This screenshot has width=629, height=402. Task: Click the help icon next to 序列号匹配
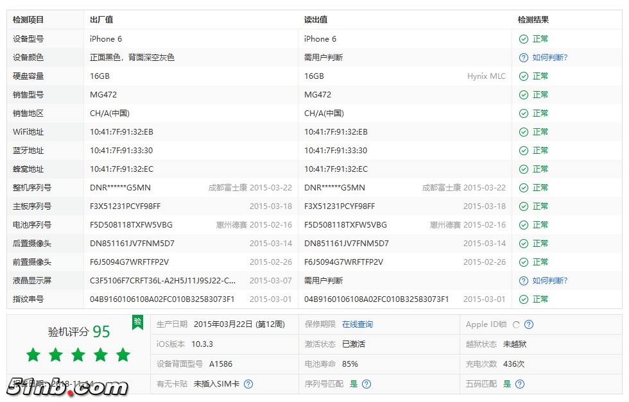click(366, 384)
